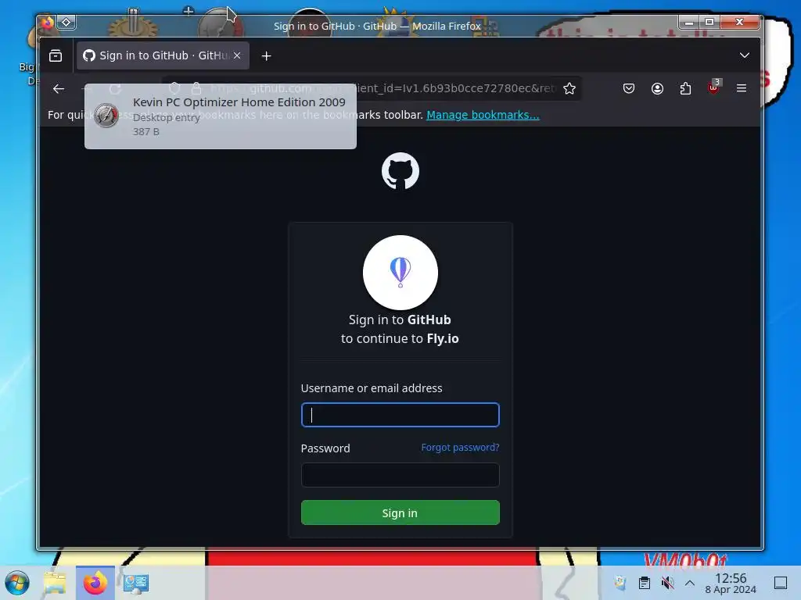Expand the list all tabs chevron

745,55
